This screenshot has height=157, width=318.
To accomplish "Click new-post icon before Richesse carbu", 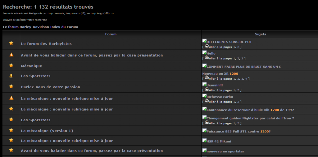I will (x=204, y=96).
